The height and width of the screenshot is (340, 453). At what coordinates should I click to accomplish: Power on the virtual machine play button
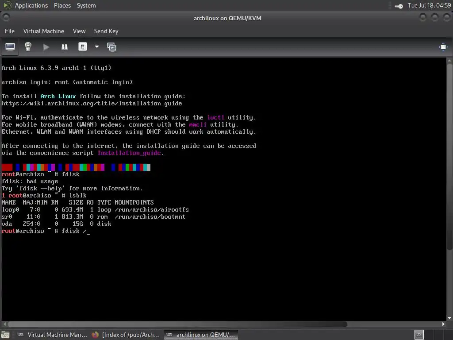(46, 47)
